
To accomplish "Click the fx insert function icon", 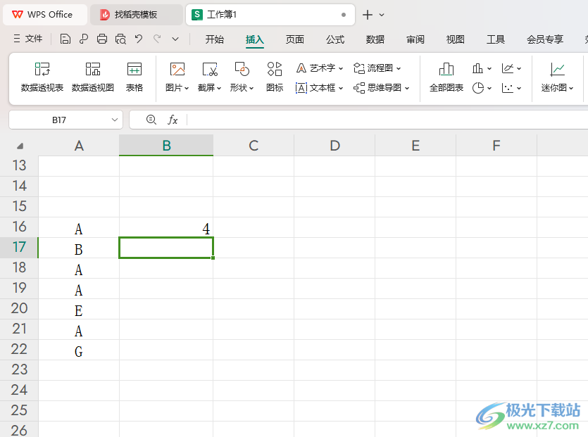I will [173, 120].
